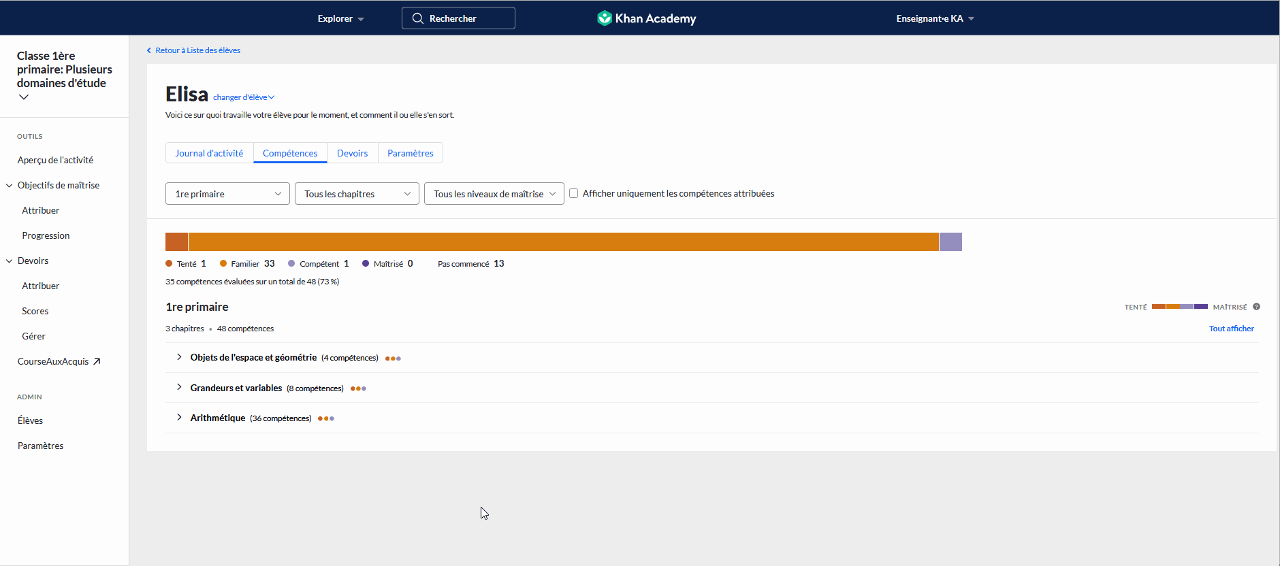Switch to the Journal d'activité tab
Viewport: 1280px width, 566px height.
pos(209,153)
